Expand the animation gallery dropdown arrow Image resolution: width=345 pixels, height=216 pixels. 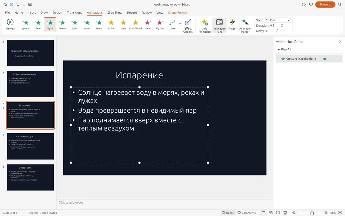point(180,24)
